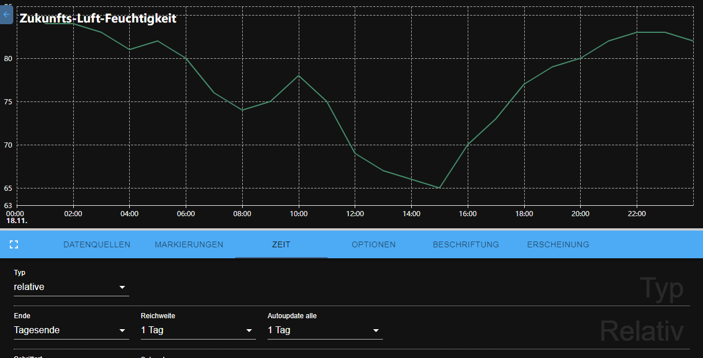
Task: Show the ERSCHEINUNG tab
Action: tap(558, 244)
